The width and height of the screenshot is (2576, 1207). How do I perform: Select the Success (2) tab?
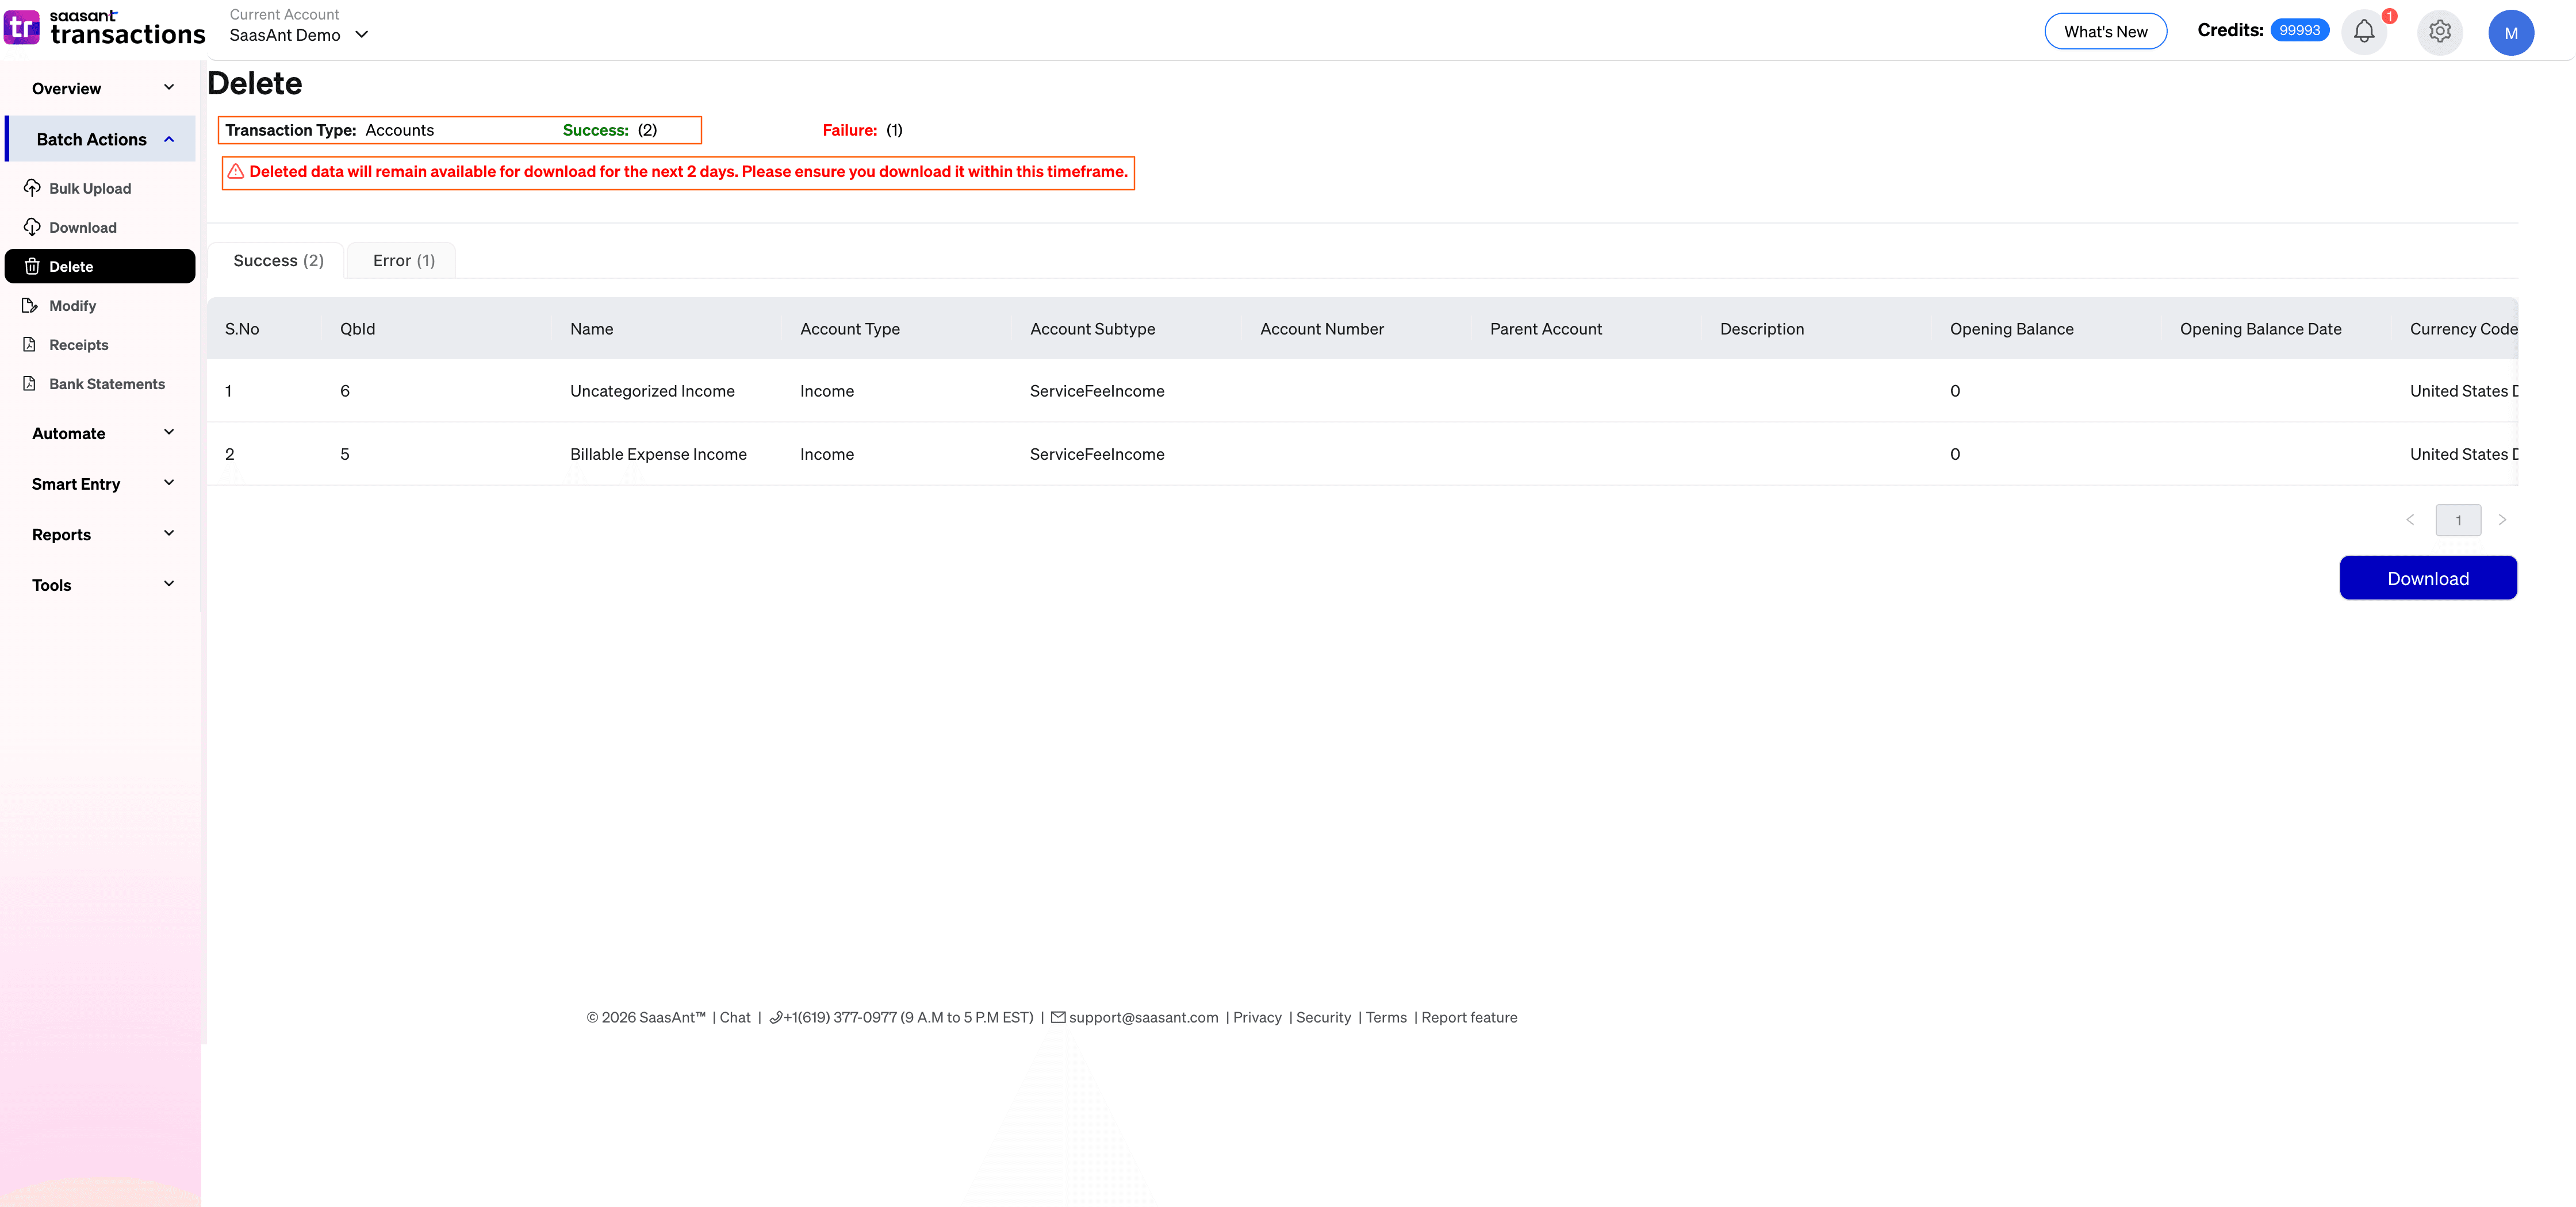click(277, 260)
